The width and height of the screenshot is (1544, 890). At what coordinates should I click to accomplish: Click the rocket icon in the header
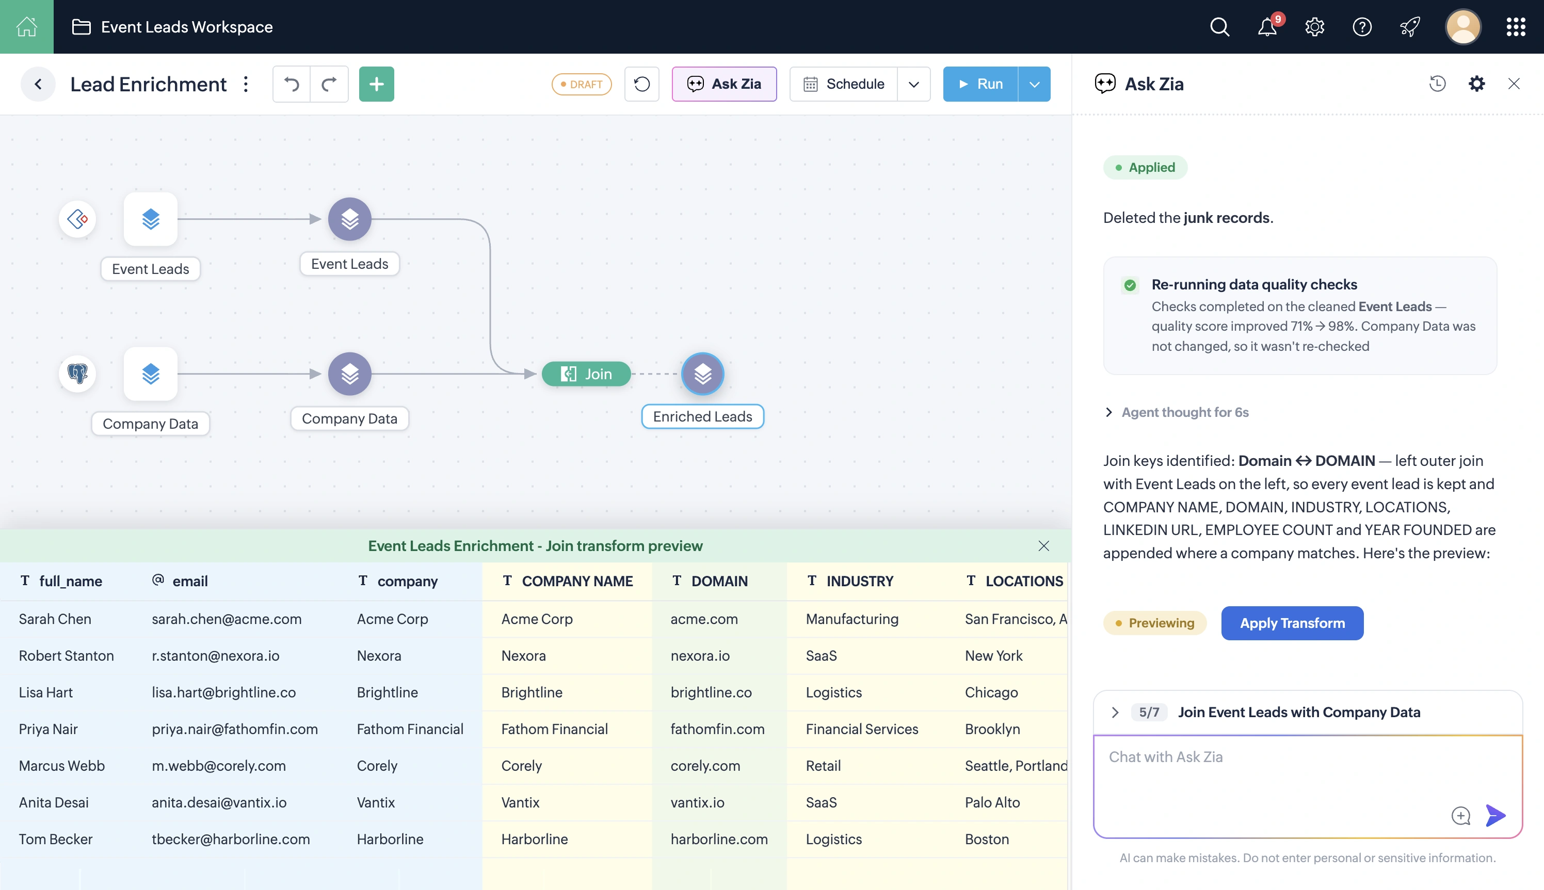pos(1409,27)
